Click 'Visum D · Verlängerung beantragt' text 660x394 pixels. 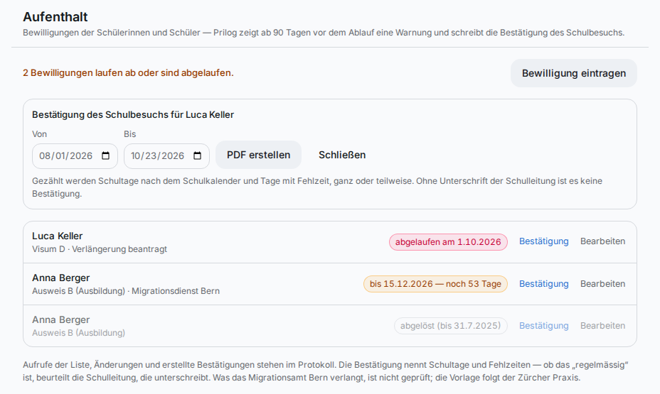[x=100, y=249]
